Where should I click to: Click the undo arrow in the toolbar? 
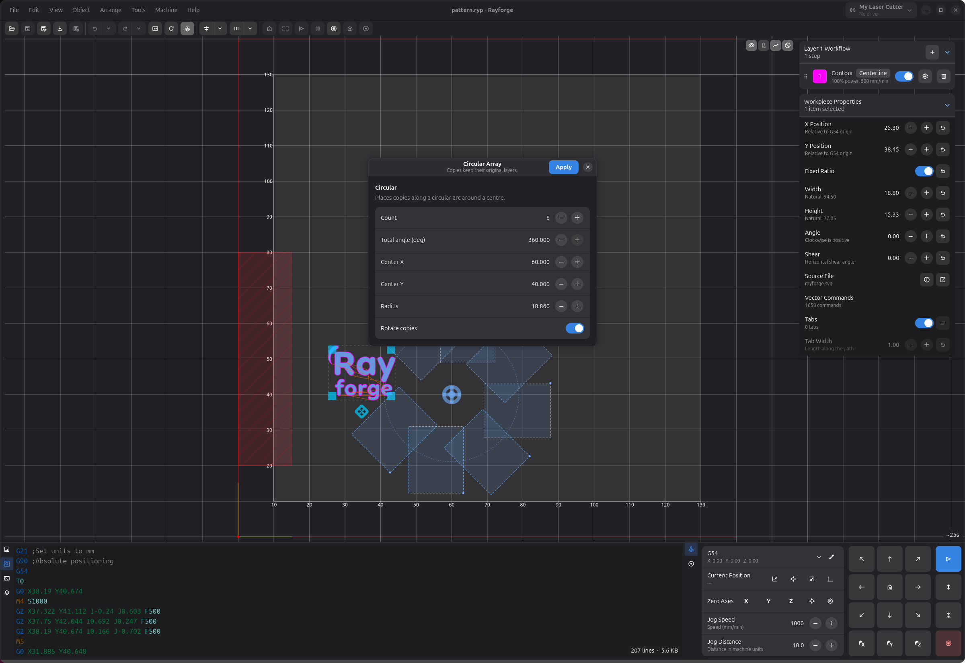(95, 29)
